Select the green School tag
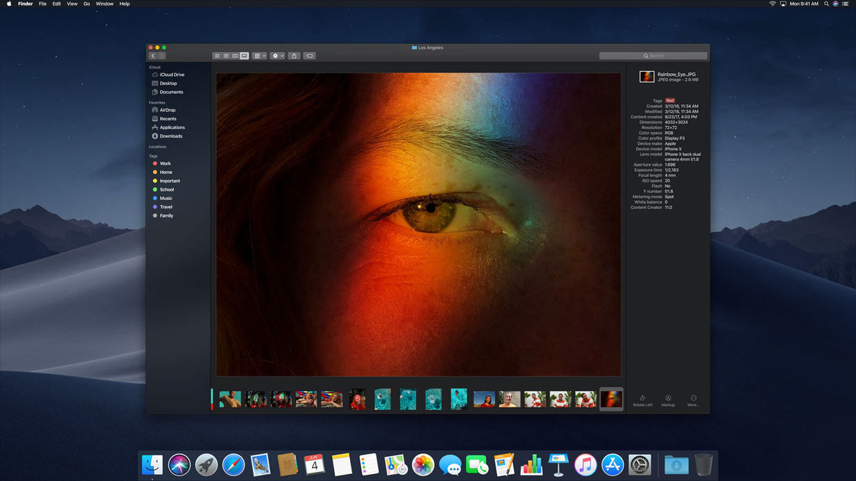Screen dimensions: 856x481 coord(166,189)
